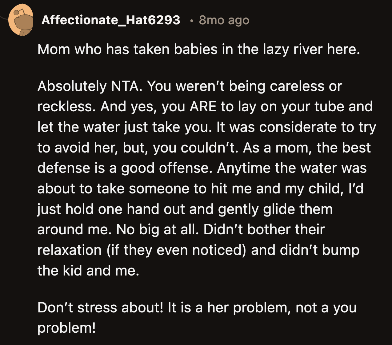Click the dot separator before the timestamp
Image resolution: width=392 pixels, height=345 pixels.
191,21
